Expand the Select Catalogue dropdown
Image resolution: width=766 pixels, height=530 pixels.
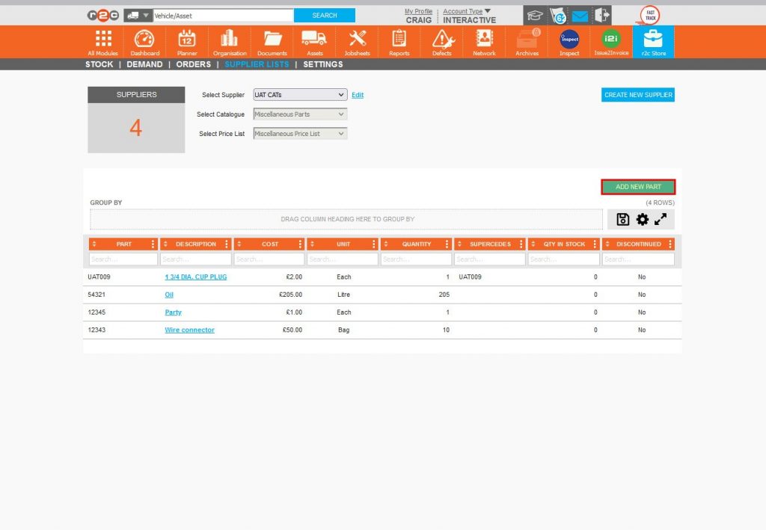(299, 114)
